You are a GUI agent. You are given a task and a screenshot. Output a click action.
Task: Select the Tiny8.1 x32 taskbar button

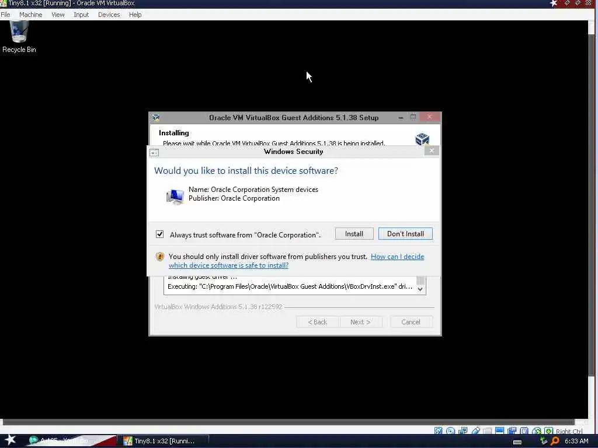pos(163,441)
